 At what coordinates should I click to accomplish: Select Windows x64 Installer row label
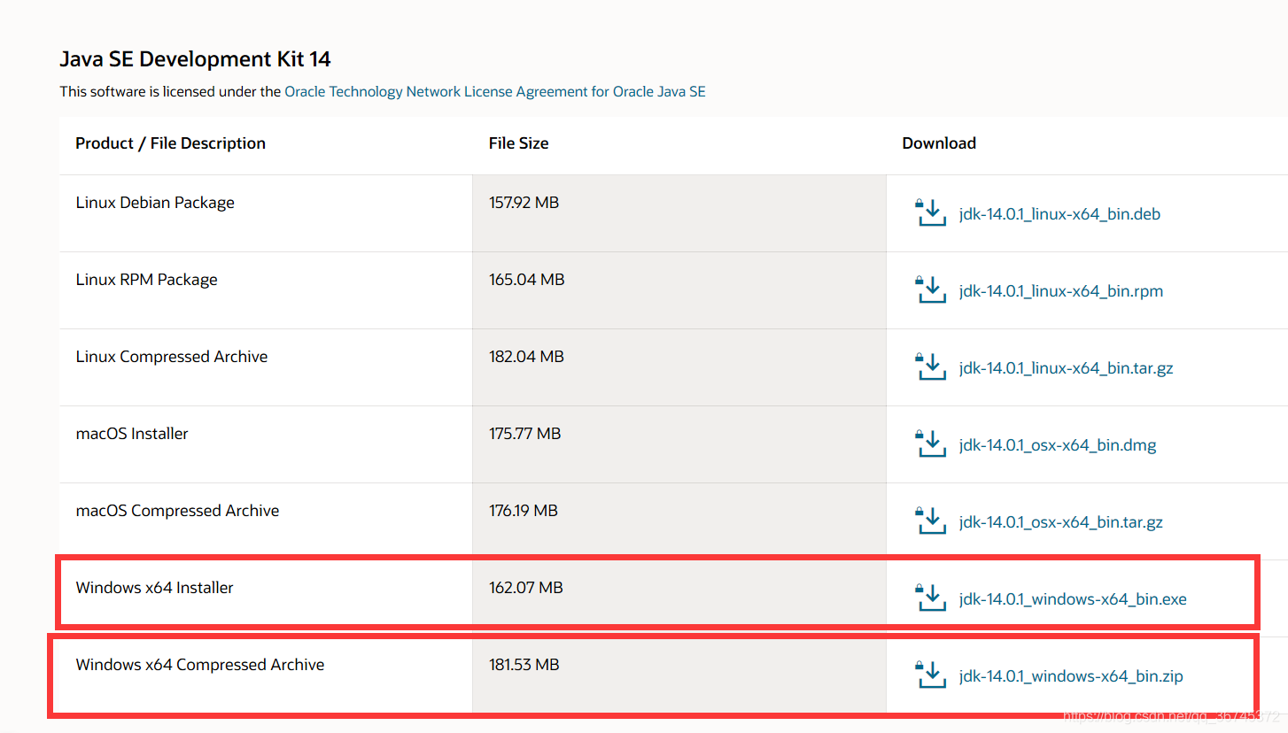pos(154,588)
